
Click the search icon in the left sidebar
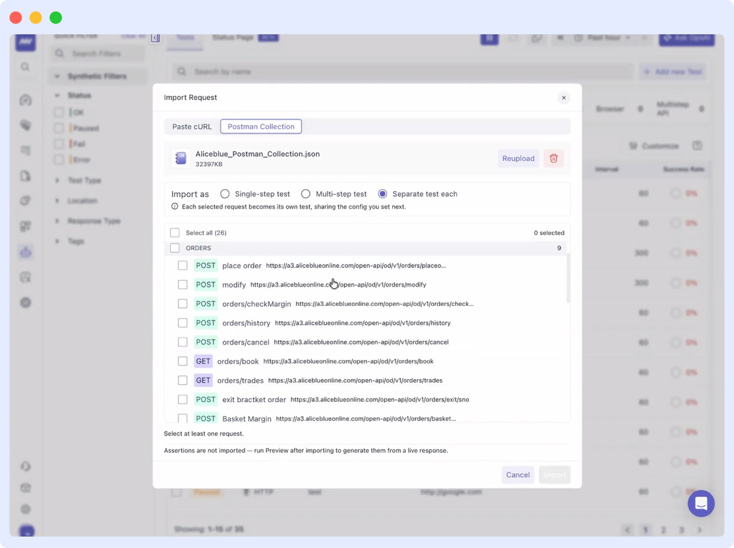coord(25,67)
